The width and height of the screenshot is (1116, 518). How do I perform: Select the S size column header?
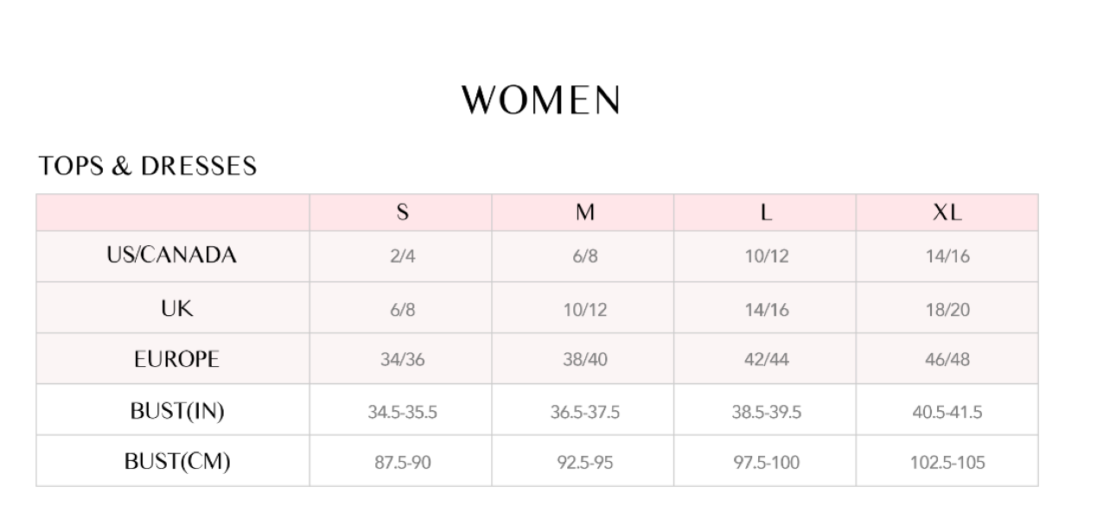[x=402, y=212]
